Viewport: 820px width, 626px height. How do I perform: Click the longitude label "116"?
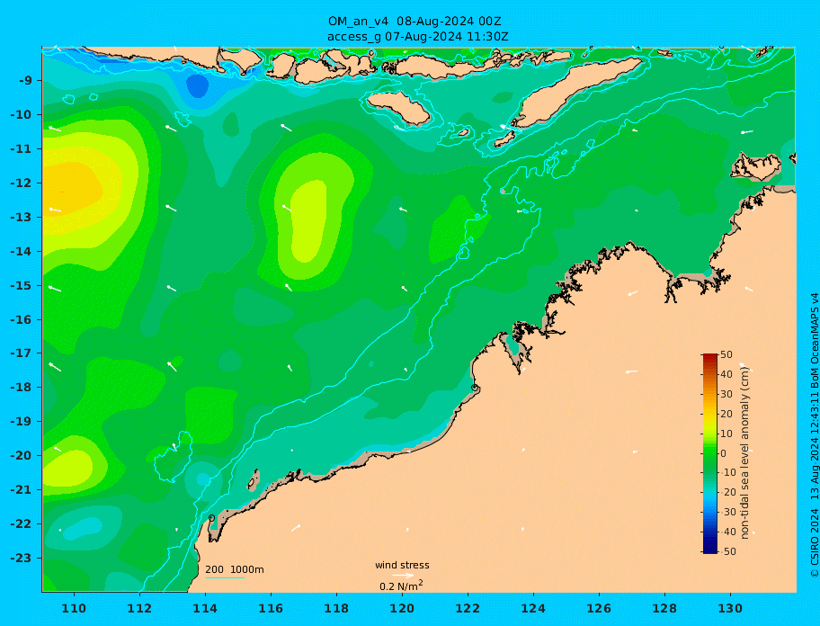(x=271, y=609)
